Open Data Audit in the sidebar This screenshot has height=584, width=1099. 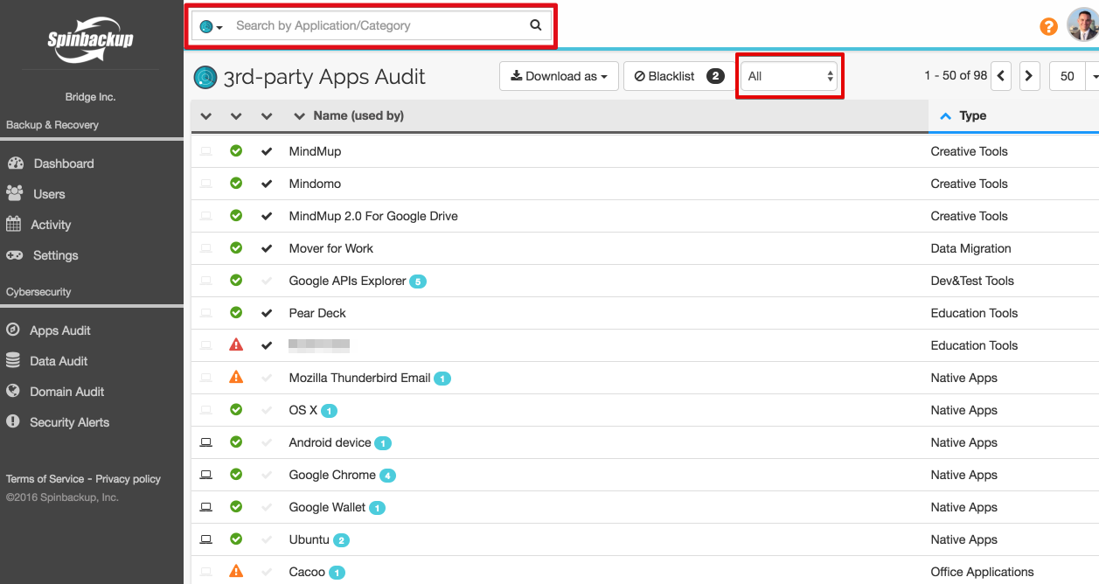pyautogui.click(x=59, y=361)
